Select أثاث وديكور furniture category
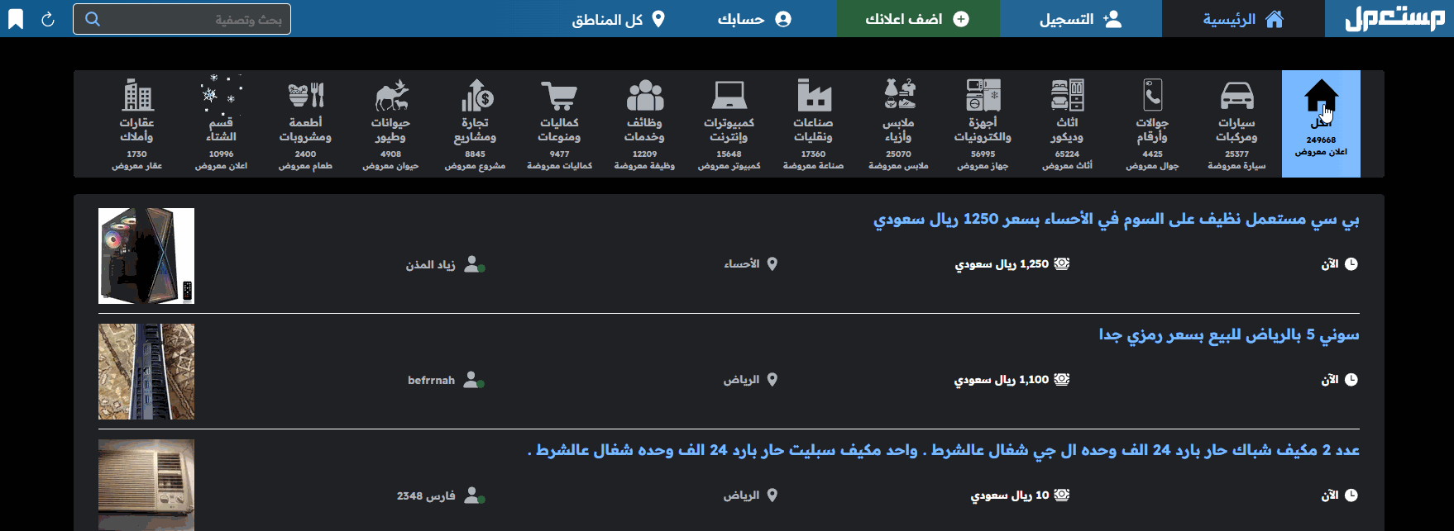The image size is (1454, 531). coord(1067,124)
